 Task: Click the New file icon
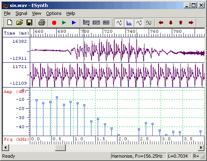click(10, 22)
